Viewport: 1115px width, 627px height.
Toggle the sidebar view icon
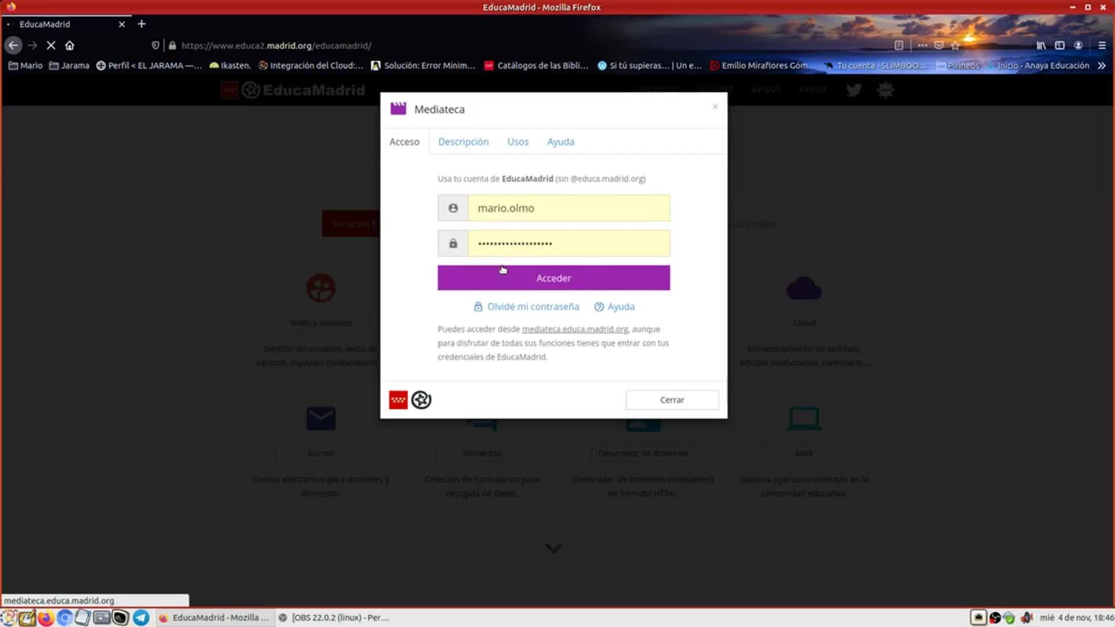click(x=1060, y=45)
